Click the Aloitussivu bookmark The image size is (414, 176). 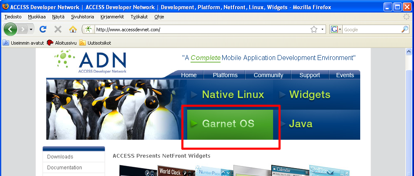tap(62, 43)
